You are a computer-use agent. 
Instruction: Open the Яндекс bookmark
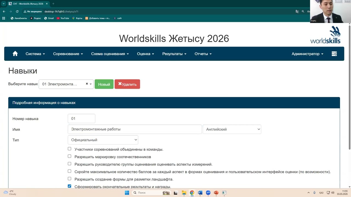coord(36,18)
